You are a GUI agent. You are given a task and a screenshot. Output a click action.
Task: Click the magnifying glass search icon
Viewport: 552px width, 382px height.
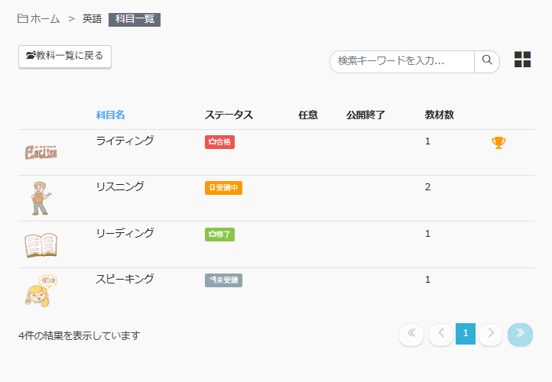[x=487, y=61]
